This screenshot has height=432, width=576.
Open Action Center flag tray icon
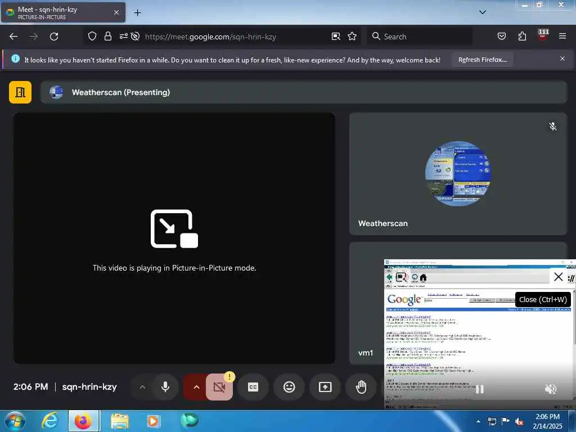pos(506,421)
